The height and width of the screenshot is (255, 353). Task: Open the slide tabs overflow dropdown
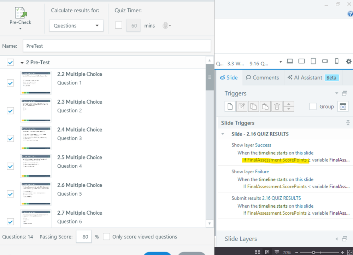click(281, 62)
